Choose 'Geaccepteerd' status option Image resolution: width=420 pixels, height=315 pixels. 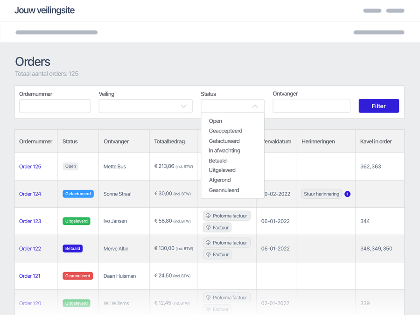pos(225,131)
